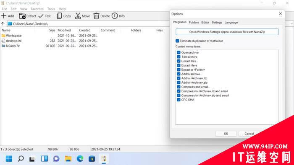Open the File menu
This screenshot has width=294, height=165.
(x=4, y=9)
